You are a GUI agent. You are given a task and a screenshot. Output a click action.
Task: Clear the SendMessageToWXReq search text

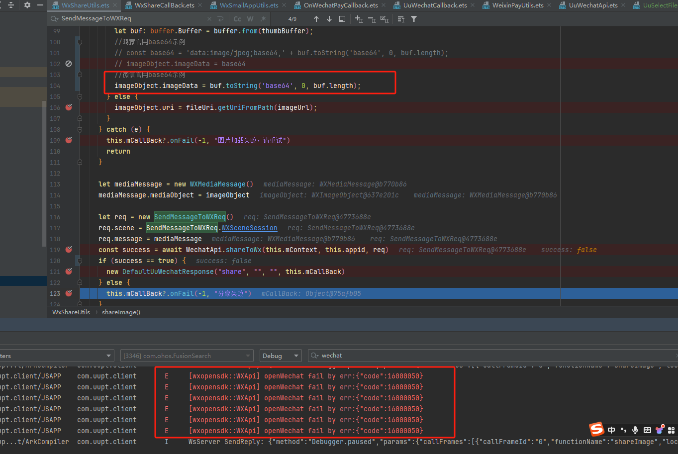(209, 19)
